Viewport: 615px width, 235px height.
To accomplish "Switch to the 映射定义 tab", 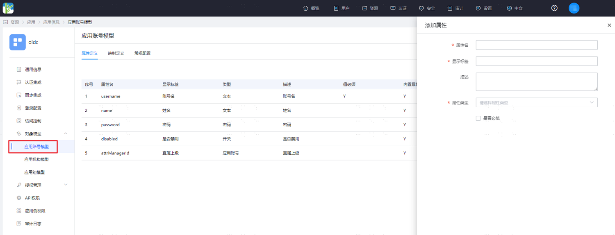I will pos(116,53).
